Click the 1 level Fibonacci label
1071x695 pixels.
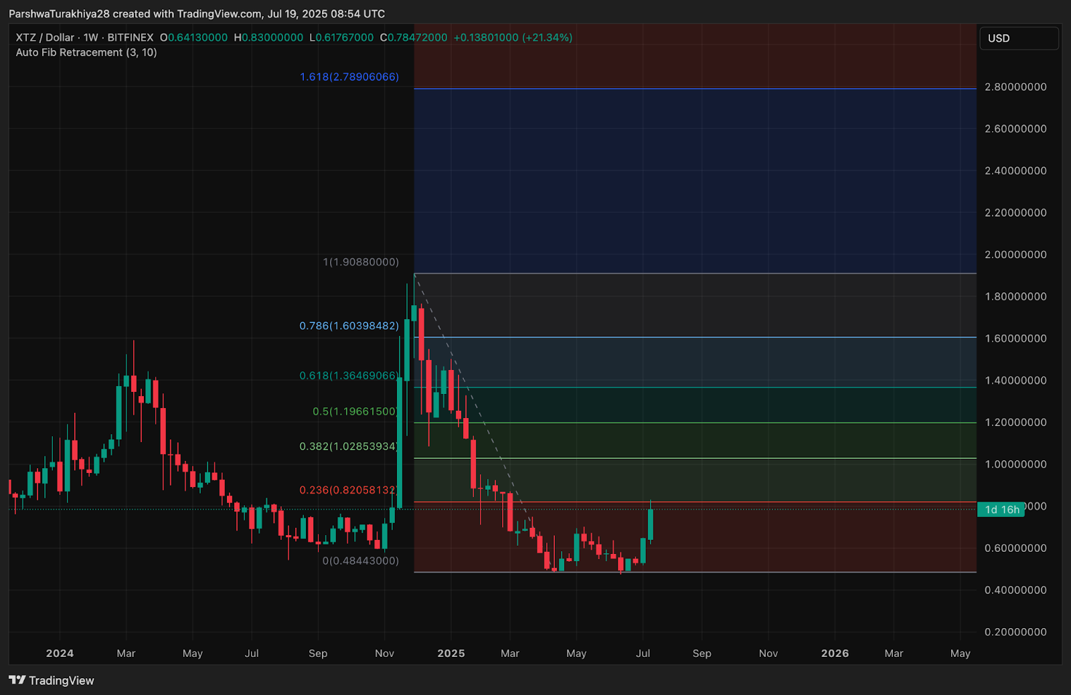(x=361, y=262)
